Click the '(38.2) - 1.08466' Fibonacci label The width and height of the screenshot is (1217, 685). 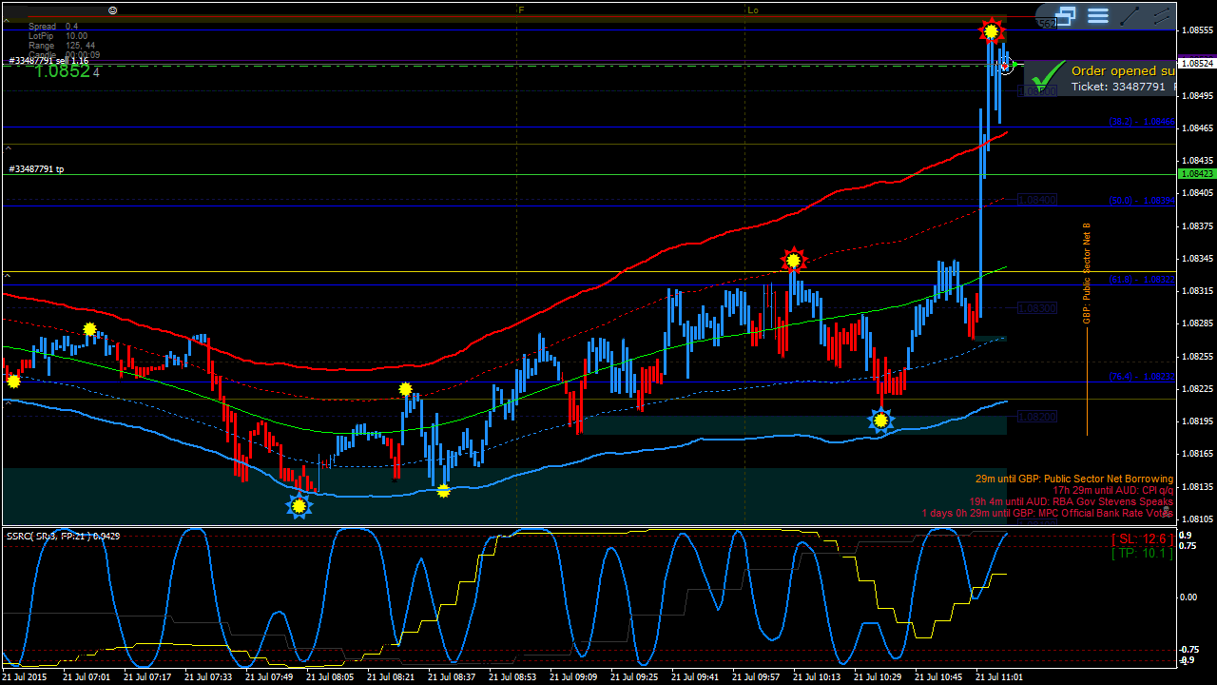pos(1142,122)
